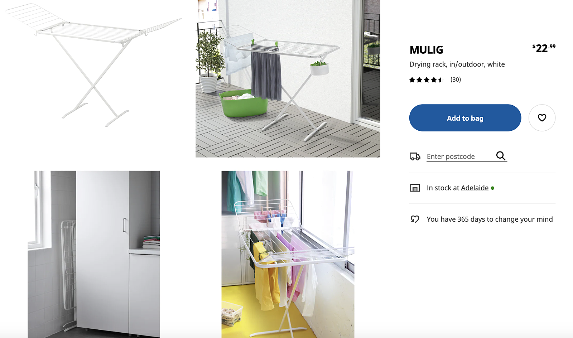Click the return policy heart-arrow icon

coord(415,219)
